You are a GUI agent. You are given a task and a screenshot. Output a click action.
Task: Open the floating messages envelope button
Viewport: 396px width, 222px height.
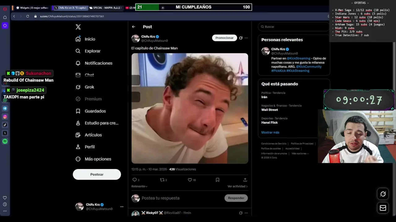point(383,208)
